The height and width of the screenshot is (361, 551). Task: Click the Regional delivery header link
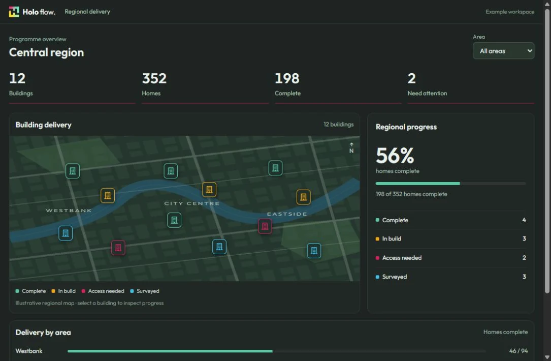pyautogui.click(x=87, y=12)
